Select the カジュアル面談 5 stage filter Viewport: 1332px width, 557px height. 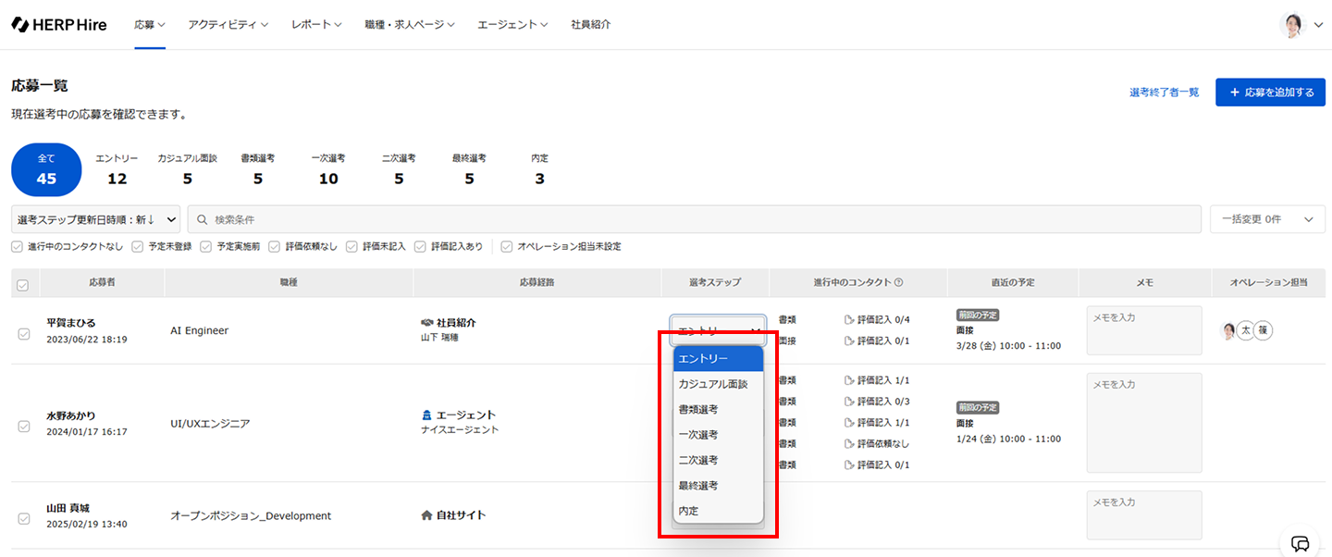(187, 170)
